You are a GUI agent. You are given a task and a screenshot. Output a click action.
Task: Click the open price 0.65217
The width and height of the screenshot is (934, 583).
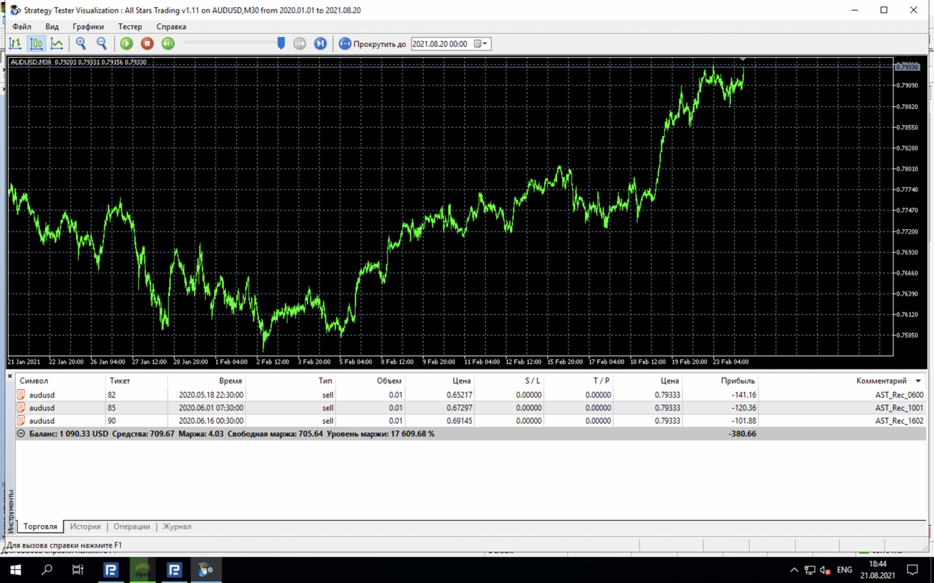tap(459, 396)
